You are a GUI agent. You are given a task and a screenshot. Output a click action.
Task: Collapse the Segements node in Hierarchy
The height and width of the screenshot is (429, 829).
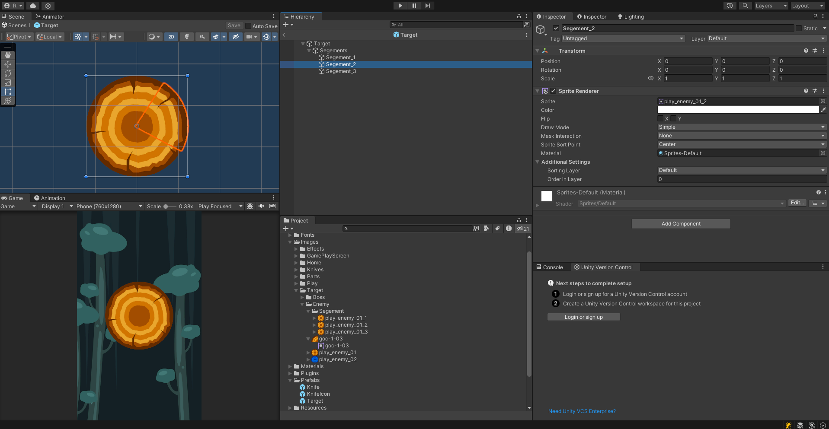309,51
